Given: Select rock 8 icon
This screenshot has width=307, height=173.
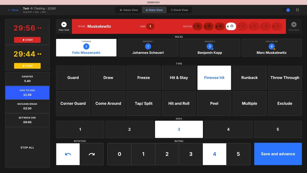Looking at the screenshot, I should point(277,26).
